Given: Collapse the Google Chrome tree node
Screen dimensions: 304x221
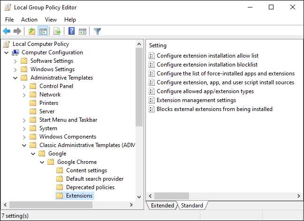Looking at the screenshot, I should (x=42, y=162).
